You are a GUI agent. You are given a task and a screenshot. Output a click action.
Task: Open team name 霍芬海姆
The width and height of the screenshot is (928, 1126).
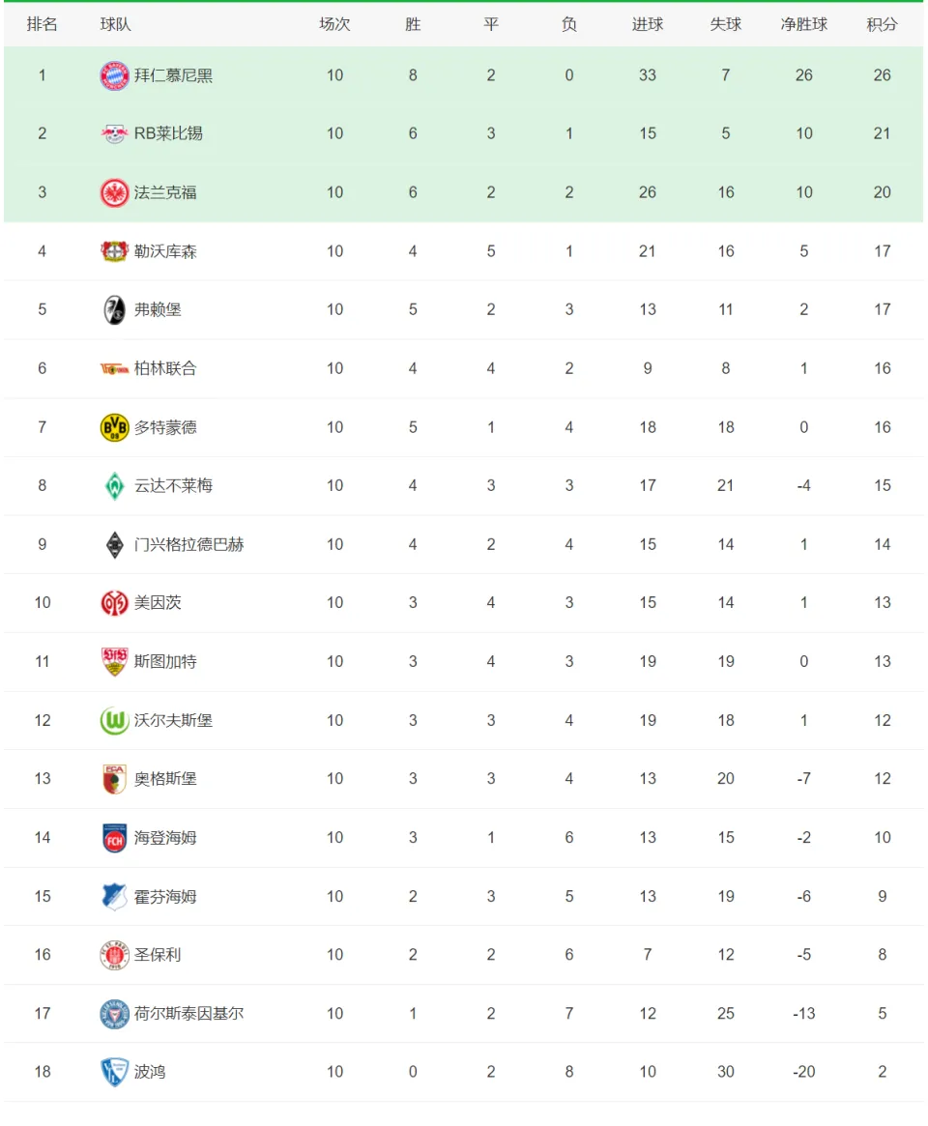tap(165, 896)
